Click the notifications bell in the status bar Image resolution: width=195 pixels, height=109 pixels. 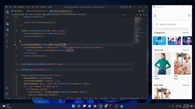click(x=146, y=98)
